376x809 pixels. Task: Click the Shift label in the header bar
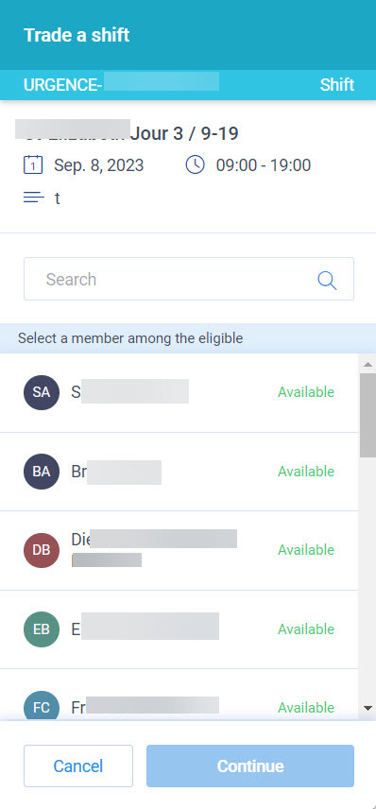[337, 85]
